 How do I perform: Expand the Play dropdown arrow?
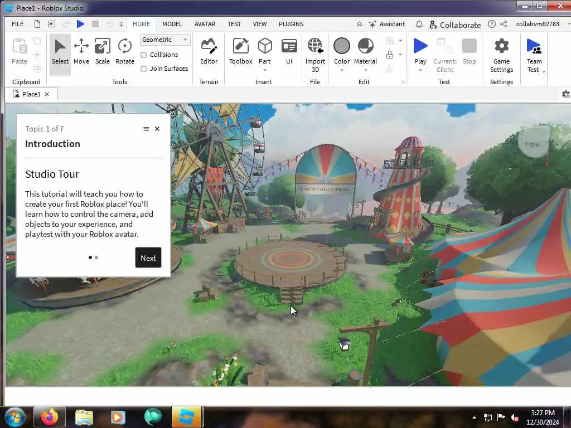click(420, 70)
